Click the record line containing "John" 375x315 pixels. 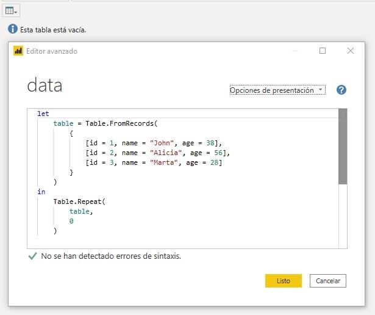pos(149,143)
